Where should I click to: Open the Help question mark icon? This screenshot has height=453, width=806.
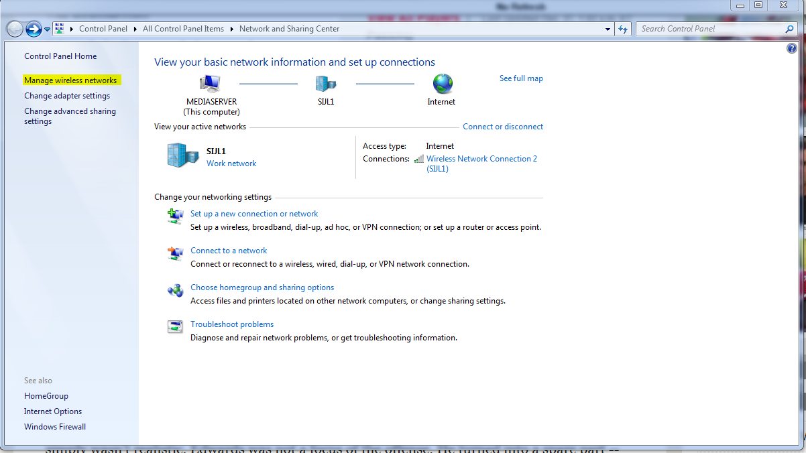point(793,49)
